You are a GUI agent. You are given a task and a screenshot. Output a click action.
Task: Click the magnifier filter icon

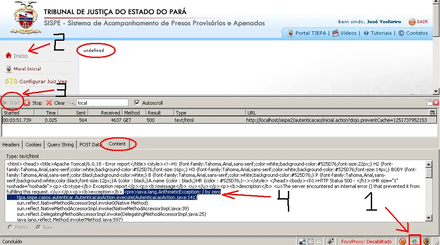pos(72,103)
